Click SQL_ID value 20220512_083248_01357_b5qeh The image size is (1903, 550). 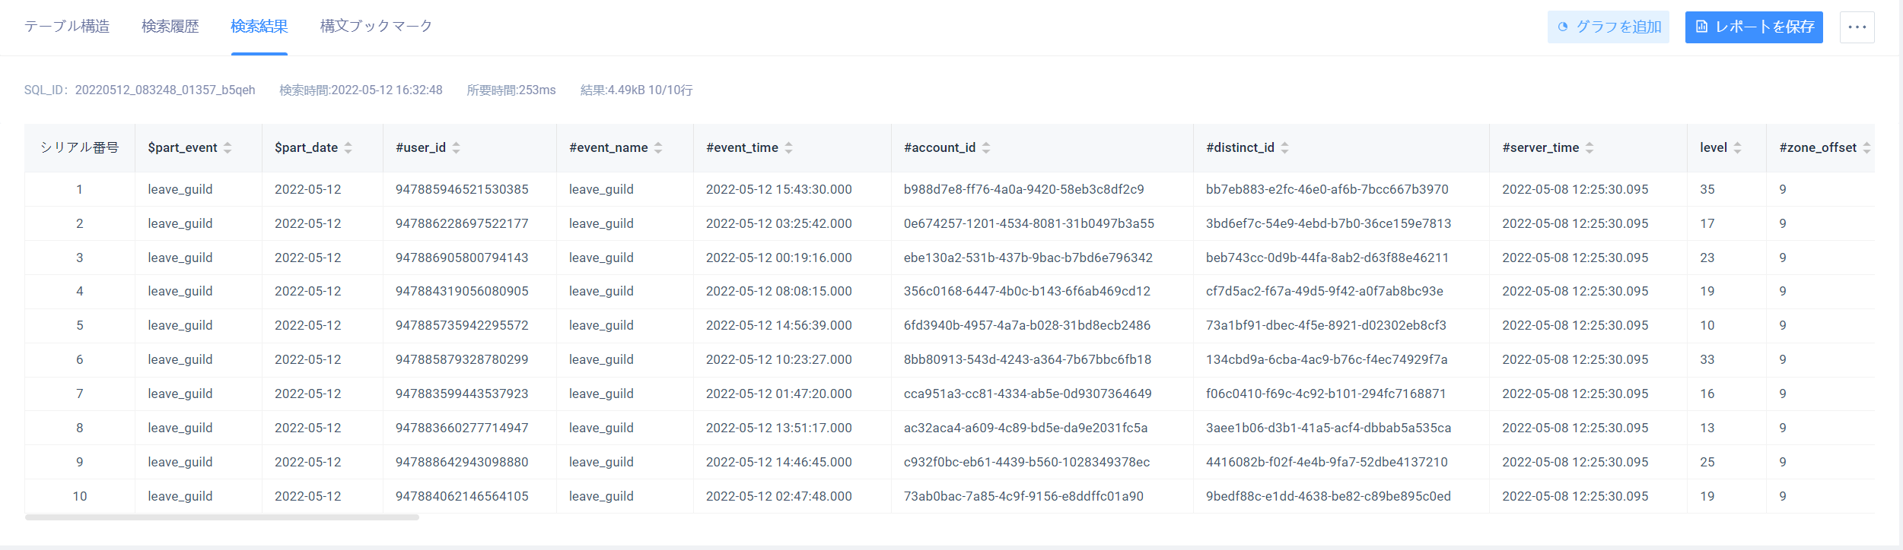pyautogui.click(x=165, y=90)
